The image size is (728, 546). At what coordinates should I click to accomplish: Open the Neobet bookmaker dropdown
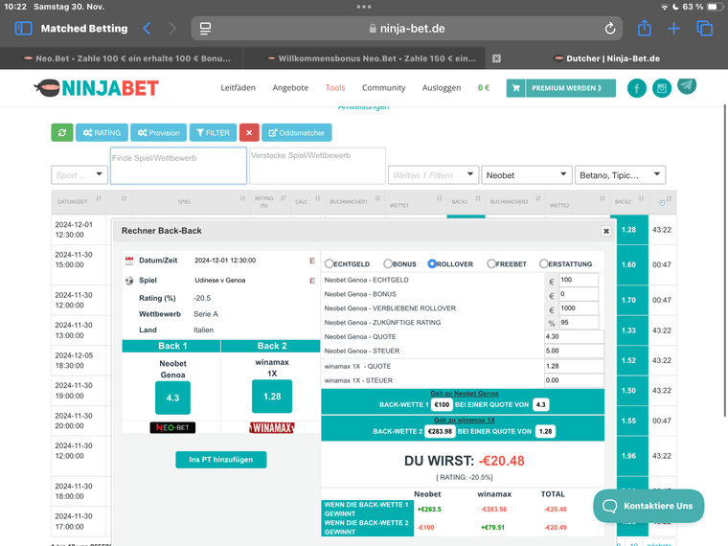[527, 175]
